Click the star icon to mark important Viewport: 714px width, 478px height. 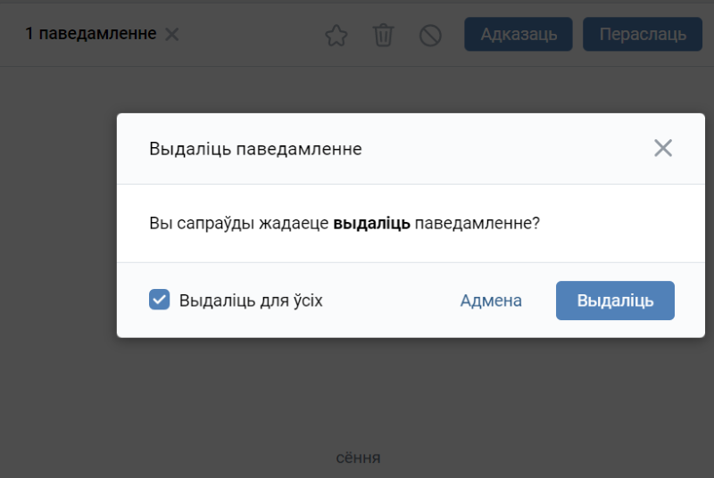tap(336, 36)
